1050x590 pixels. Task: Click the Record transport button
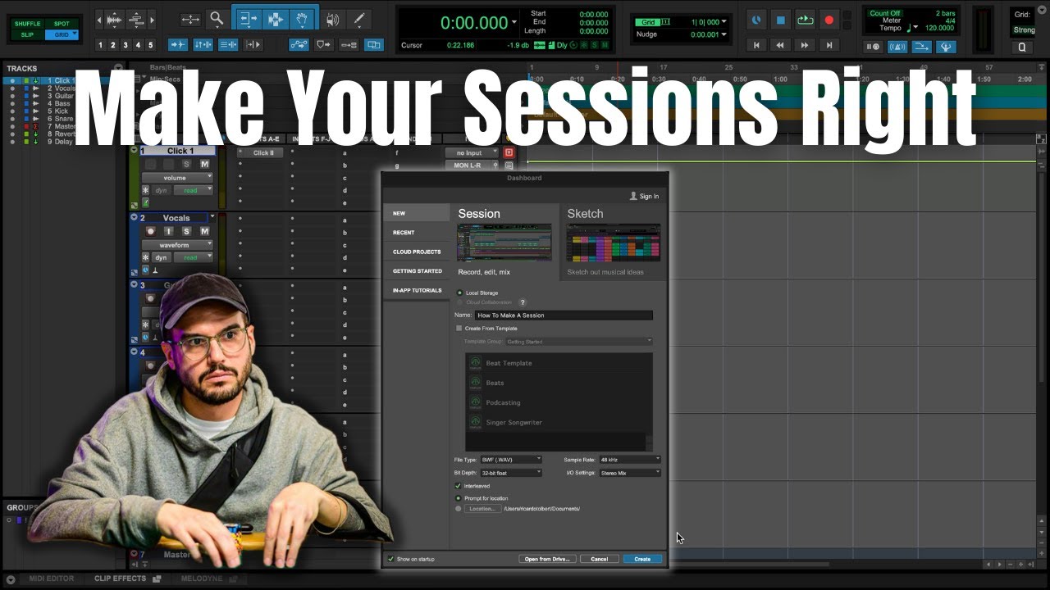pyautogui.click(x=829, y=20)
